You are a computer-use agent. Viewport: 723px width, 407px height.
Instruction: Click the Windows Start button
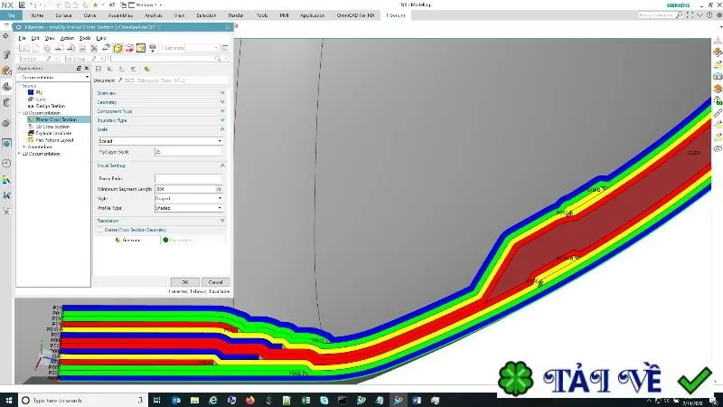pyautogui.click(x=9, y=400)
